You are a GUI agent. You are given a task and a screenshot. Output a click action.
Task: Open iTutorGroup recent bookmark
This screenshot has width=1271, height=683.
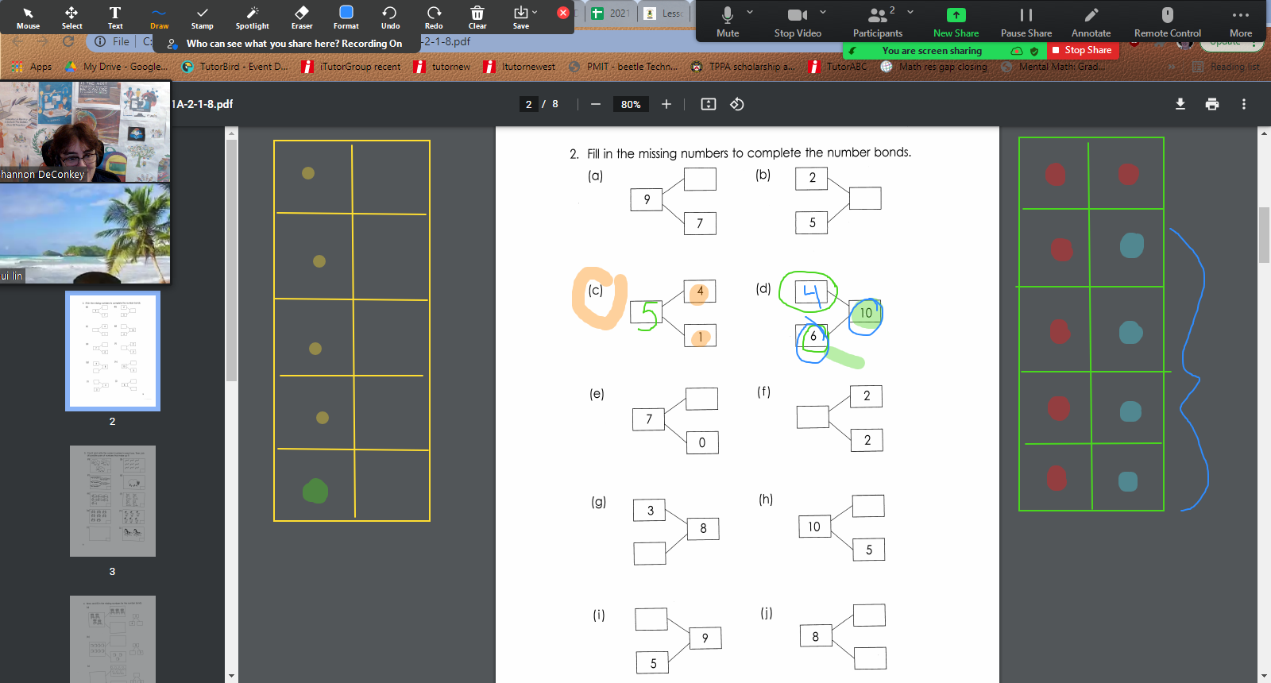tap(351, 67)
